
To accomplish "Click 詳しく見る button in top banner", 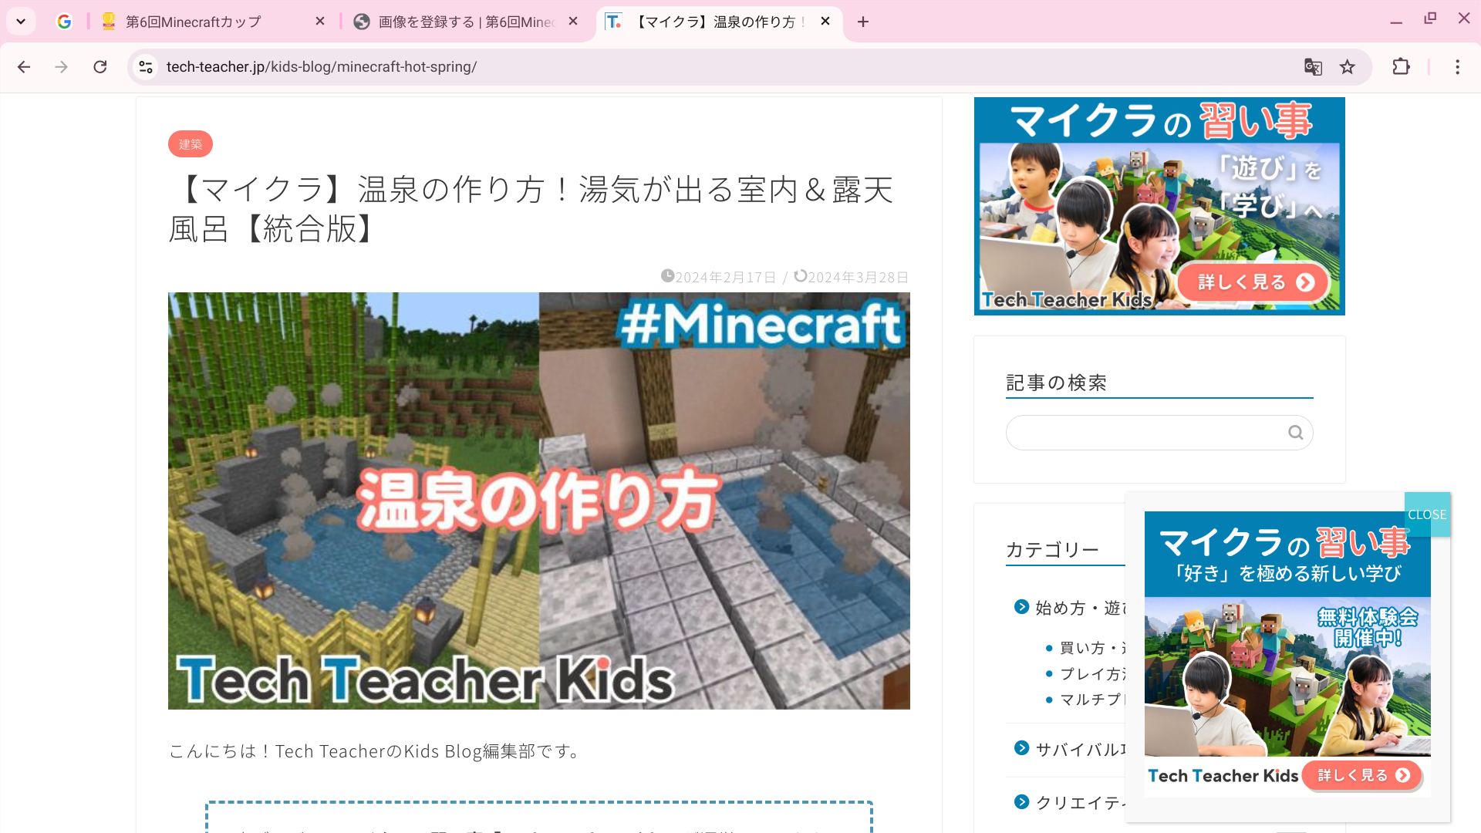I will coord(1254,282).
